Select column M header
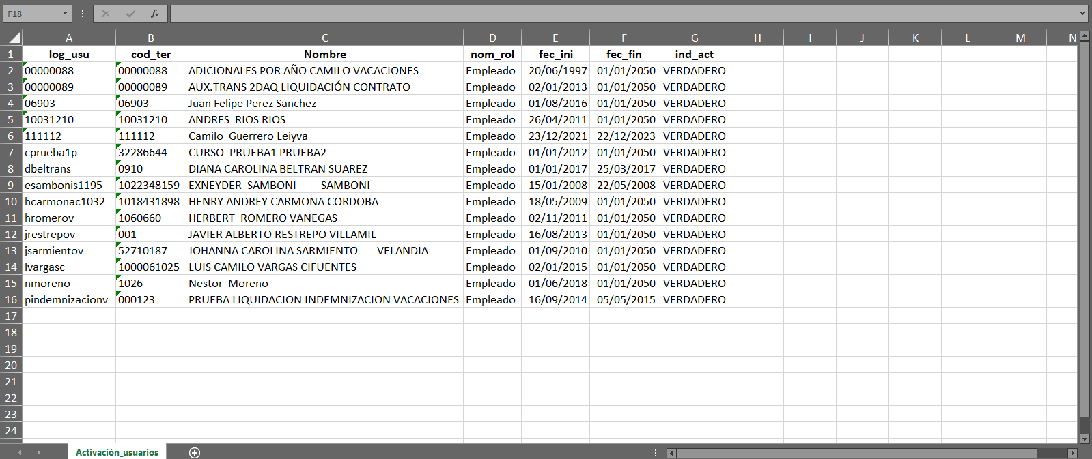The width and height of the screenshot is (1092, 459). pos(1020,38)
